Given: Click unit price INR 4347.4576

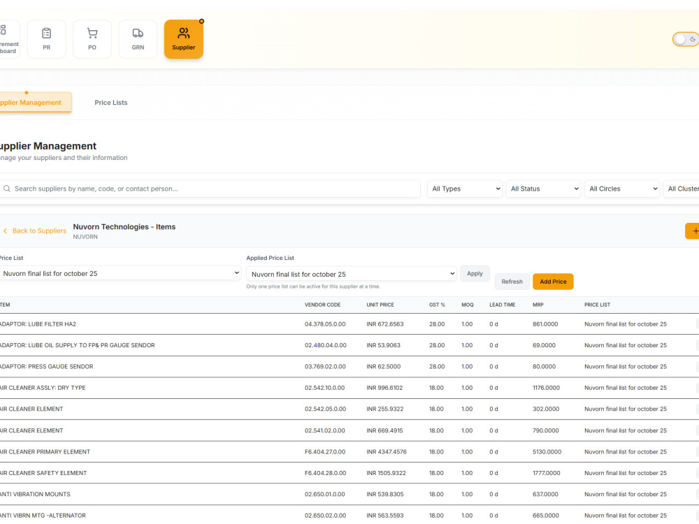Looking at the screenshot, I should (x=387, y=452).
